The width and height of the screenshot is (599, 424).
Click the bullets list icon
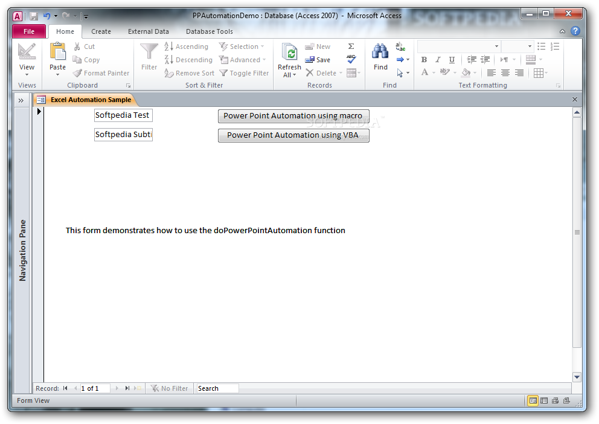(541, 47)
